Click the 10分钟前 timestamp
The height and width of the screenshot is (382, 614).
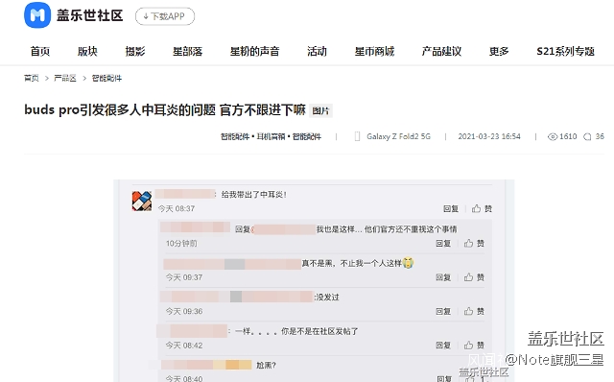(x=181, y=244)
